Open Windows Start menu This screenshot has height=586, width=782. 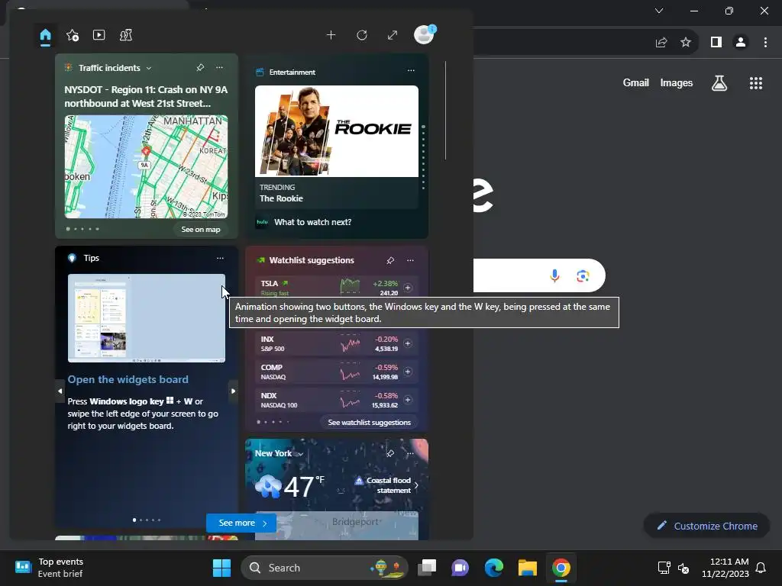coord(221,568)
